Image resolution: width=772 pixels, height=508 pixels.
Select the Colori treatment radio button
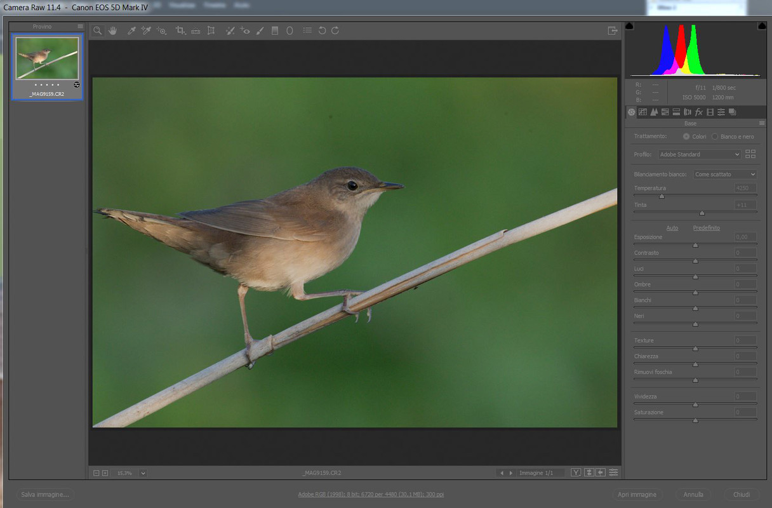686,137
